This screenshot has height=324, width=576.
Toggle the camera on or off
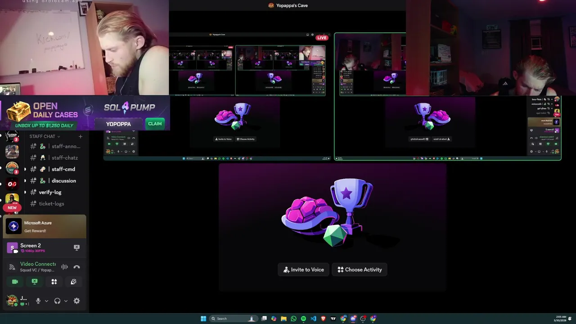15,282
